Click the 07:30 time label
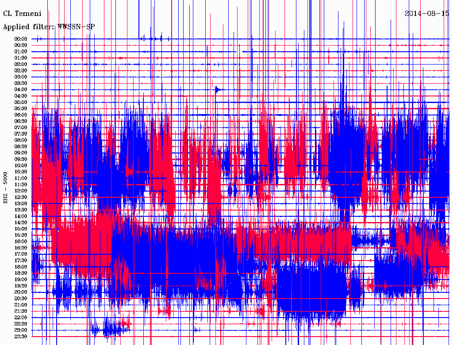Screen dimensions: 453x345 (x=21, y=134)
